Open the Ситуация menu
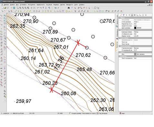 click(49, 5)
